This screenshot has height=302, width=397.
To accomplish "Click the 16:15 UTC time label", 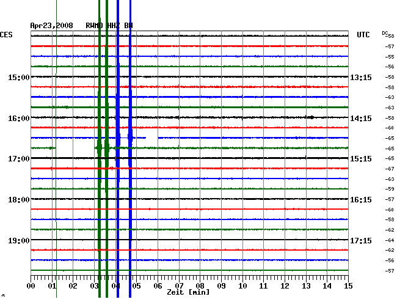I will [361, 200].
